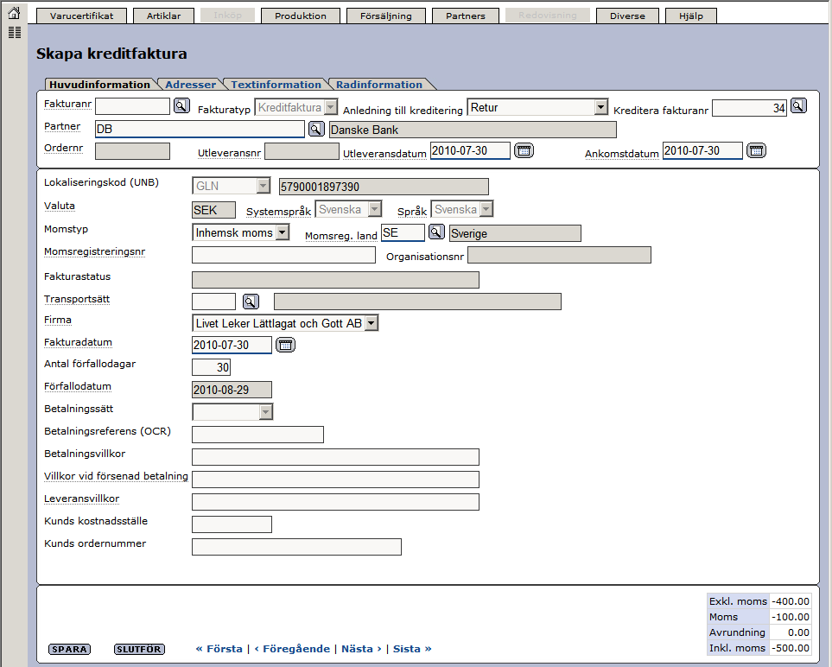Image resolution: width=832 pixels, height=667 pixels.
Task: Switch to the Radinformation tab
Action: click(x=379, y=85)
